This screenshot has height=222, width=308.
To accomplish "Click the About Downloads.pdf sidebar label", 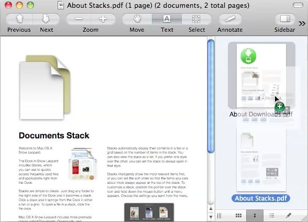I will pyautogui.click(x=261, y=114).
